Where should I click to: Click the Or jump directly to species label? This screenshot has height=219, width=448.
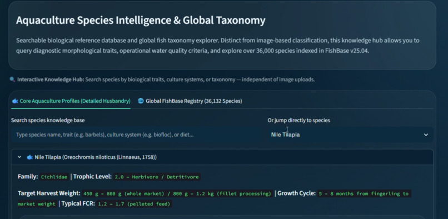pyautogui.click(x=298, y=121)
